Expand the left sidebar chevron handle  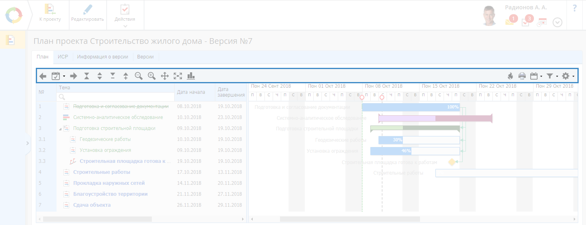pos(27,143)
